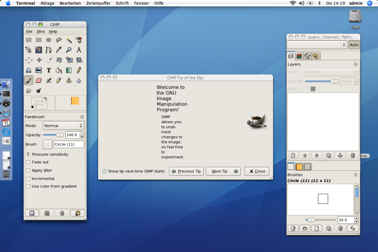Open the Paintbrush Mode dropdown
Screen dimensions: 378x252
point(63,125)
